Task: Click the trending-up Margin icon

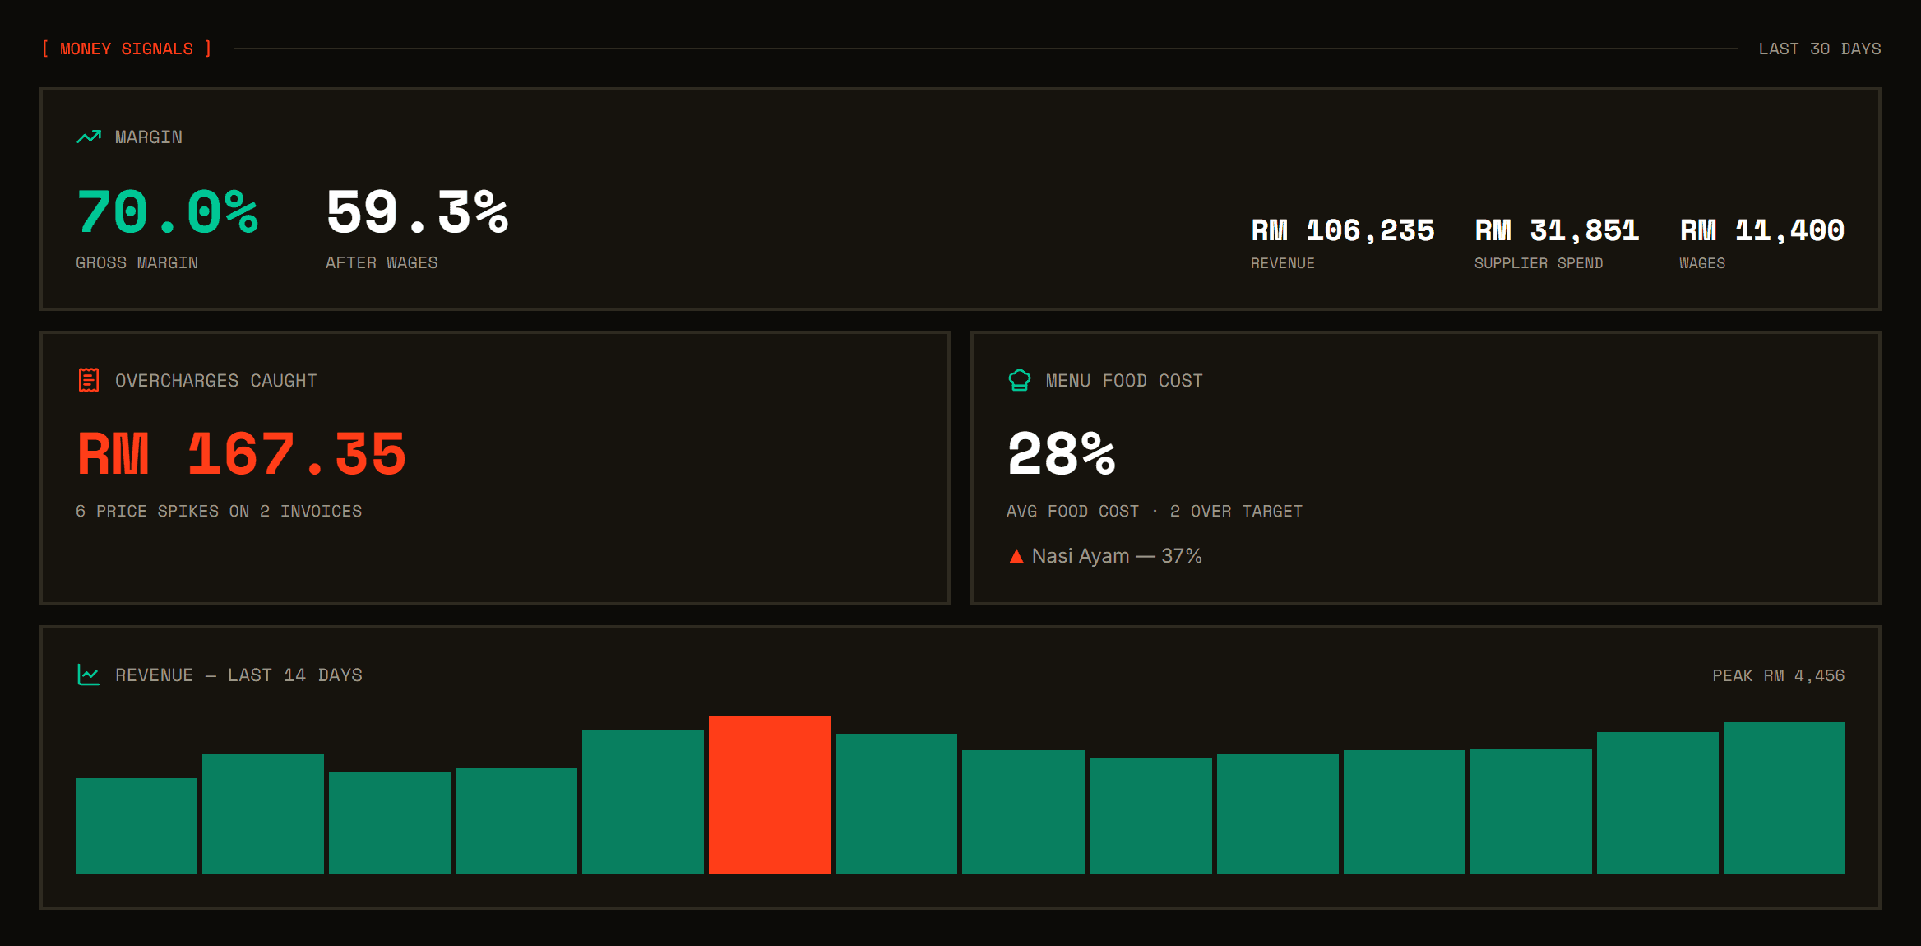Action: click(x=89, y=137)
